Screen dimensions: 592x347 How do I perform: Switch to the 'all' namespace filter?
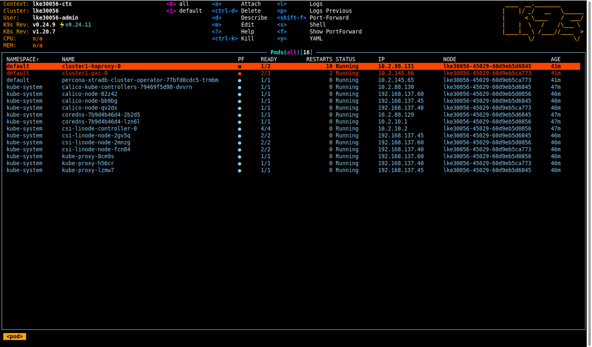pos(178,4)
